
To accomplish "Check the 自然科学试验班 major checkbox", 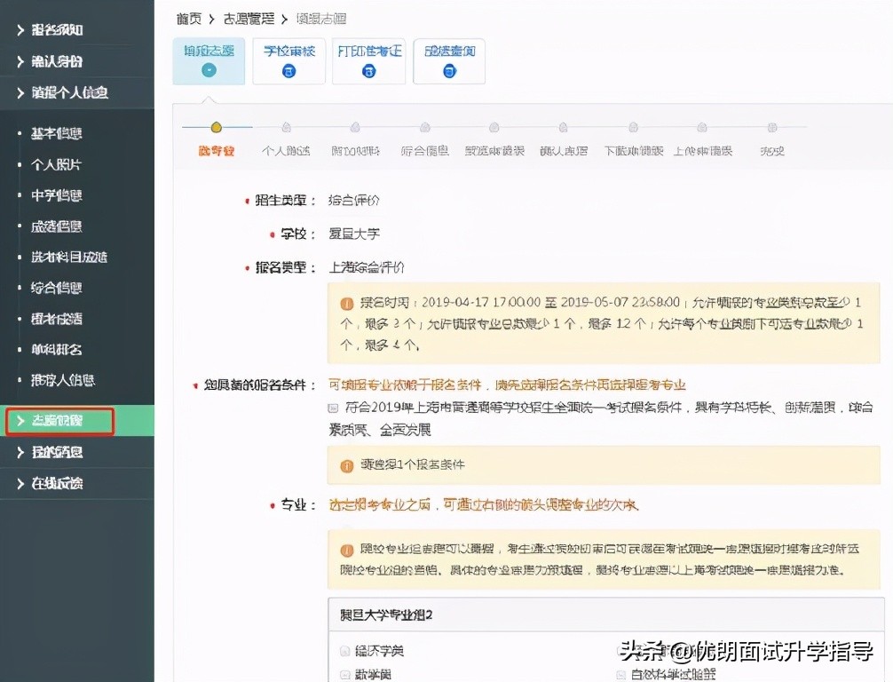I will pos(621,675).
